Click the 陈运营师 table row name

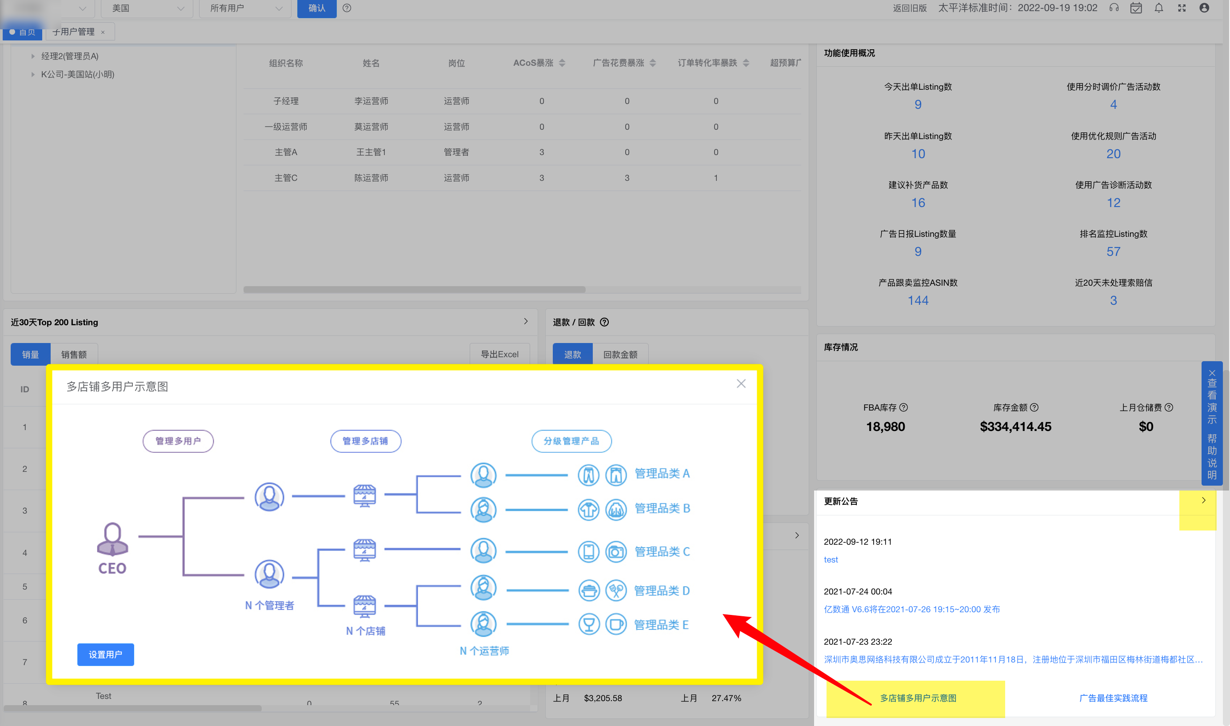coord(371,178)
